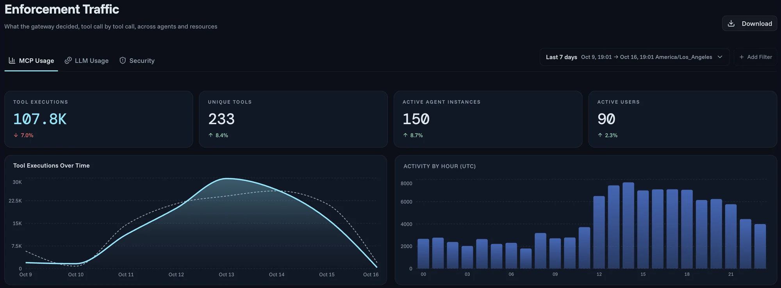Click the Active Users card label
Screen dimensions: 781x288
[x=619, y=102]
